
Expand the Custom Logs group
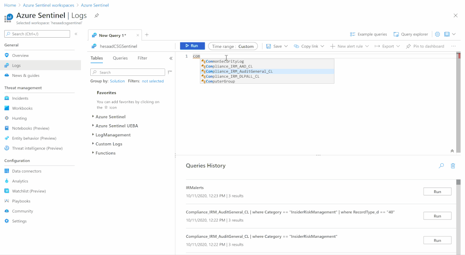[x=108, y=144]
